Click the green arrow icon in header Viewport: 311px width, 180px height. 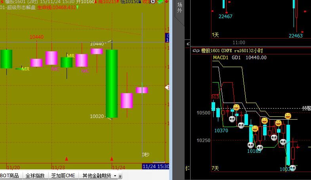(159, 2)
